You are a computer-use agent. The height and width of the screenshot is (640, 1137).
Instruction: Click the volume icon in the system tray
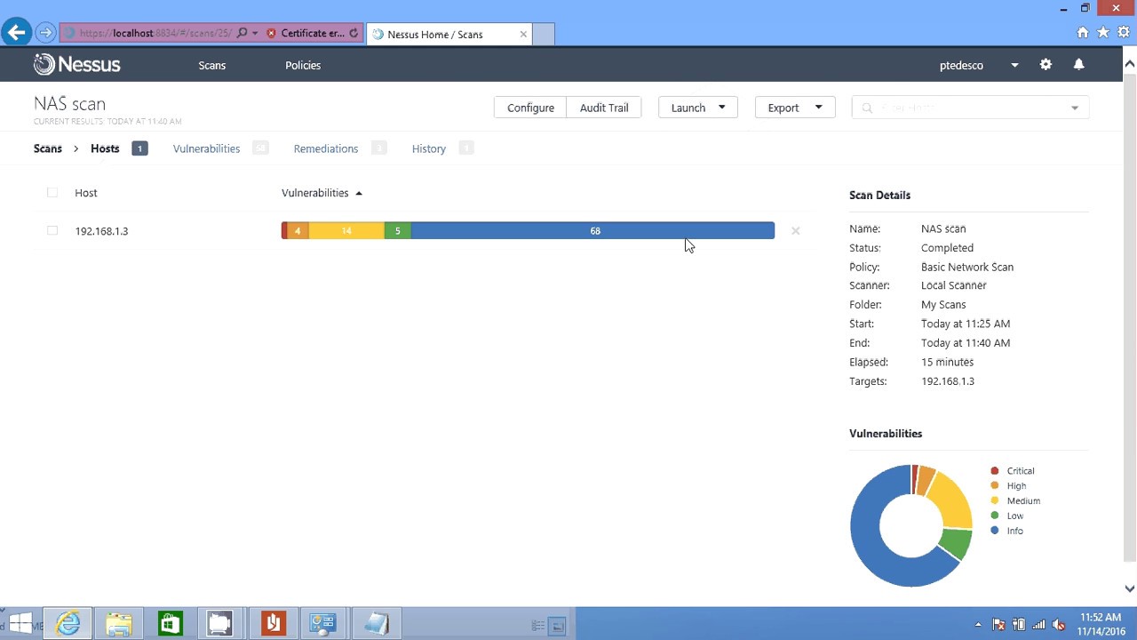click(x=1059, y=625)
